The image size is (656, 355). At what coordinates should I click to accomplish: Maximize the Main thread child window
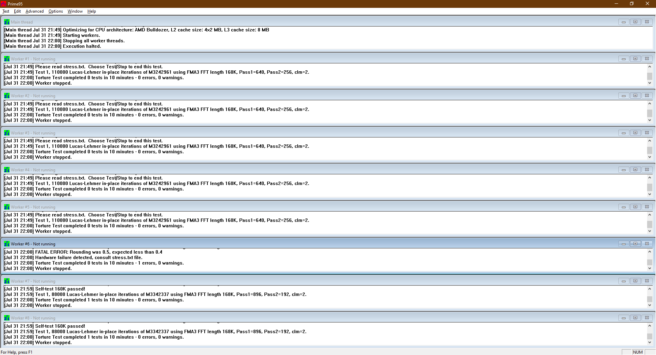635,22
